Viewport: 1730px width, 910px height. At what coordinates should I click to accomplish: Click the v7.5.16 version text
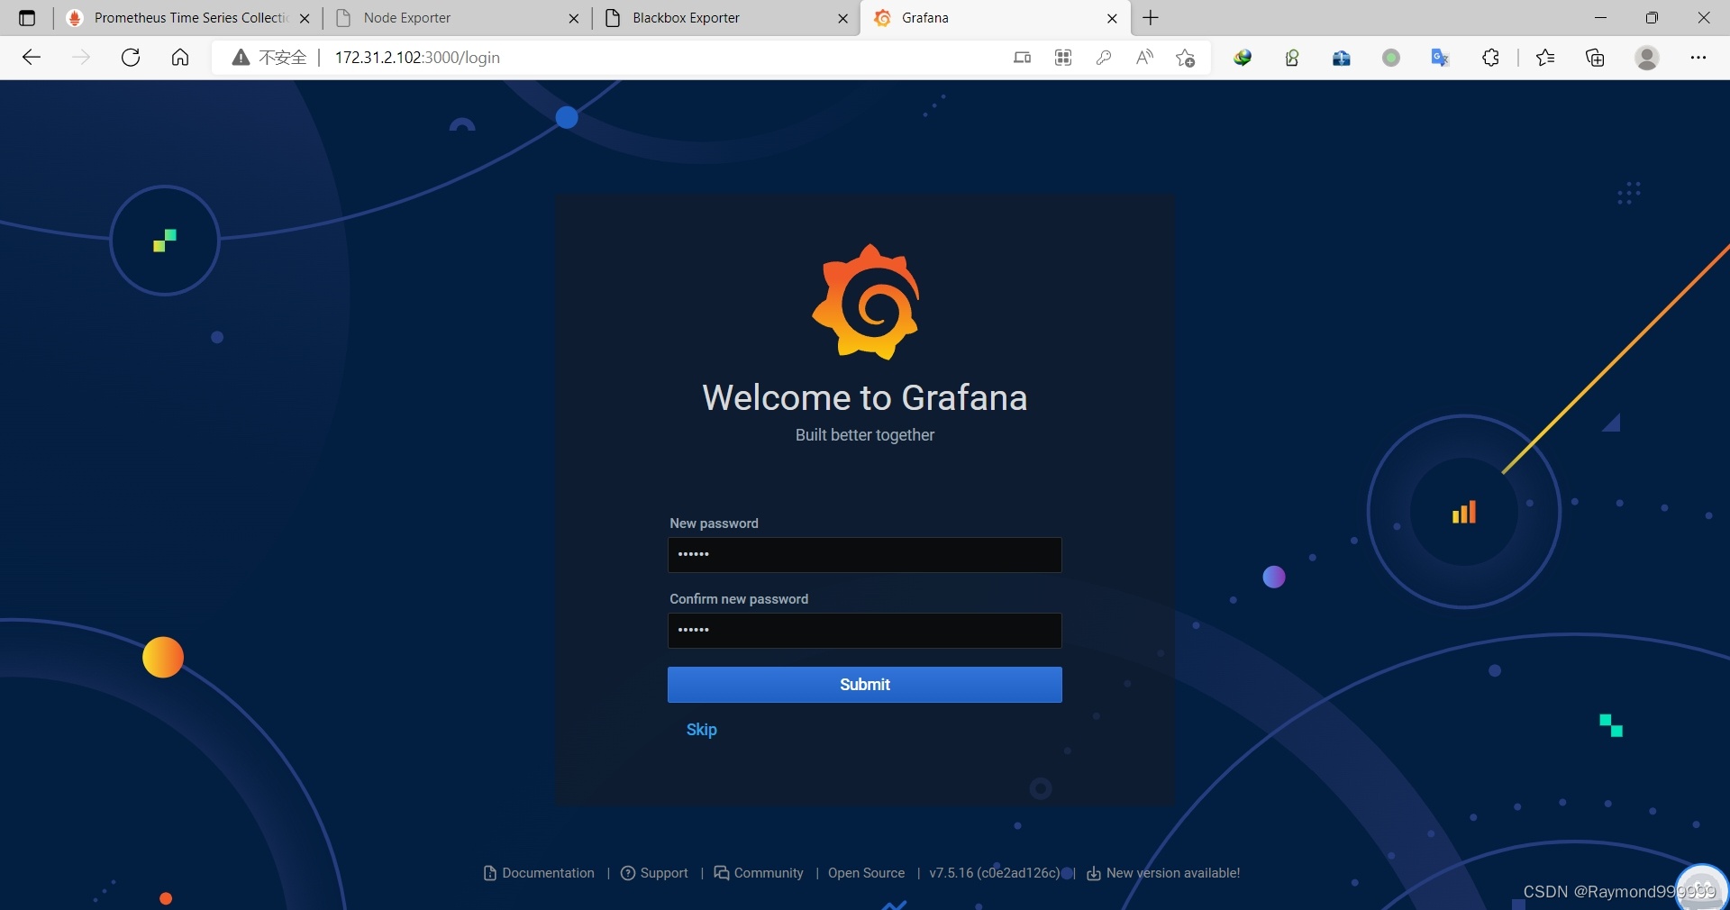point(994,873)
